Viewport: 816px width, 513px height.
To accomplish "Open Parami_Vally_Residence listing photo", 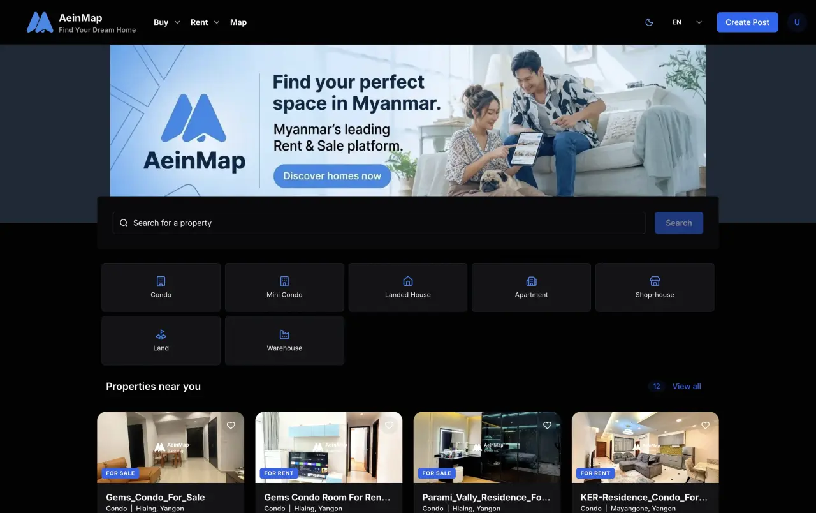I will click(487, 447).
